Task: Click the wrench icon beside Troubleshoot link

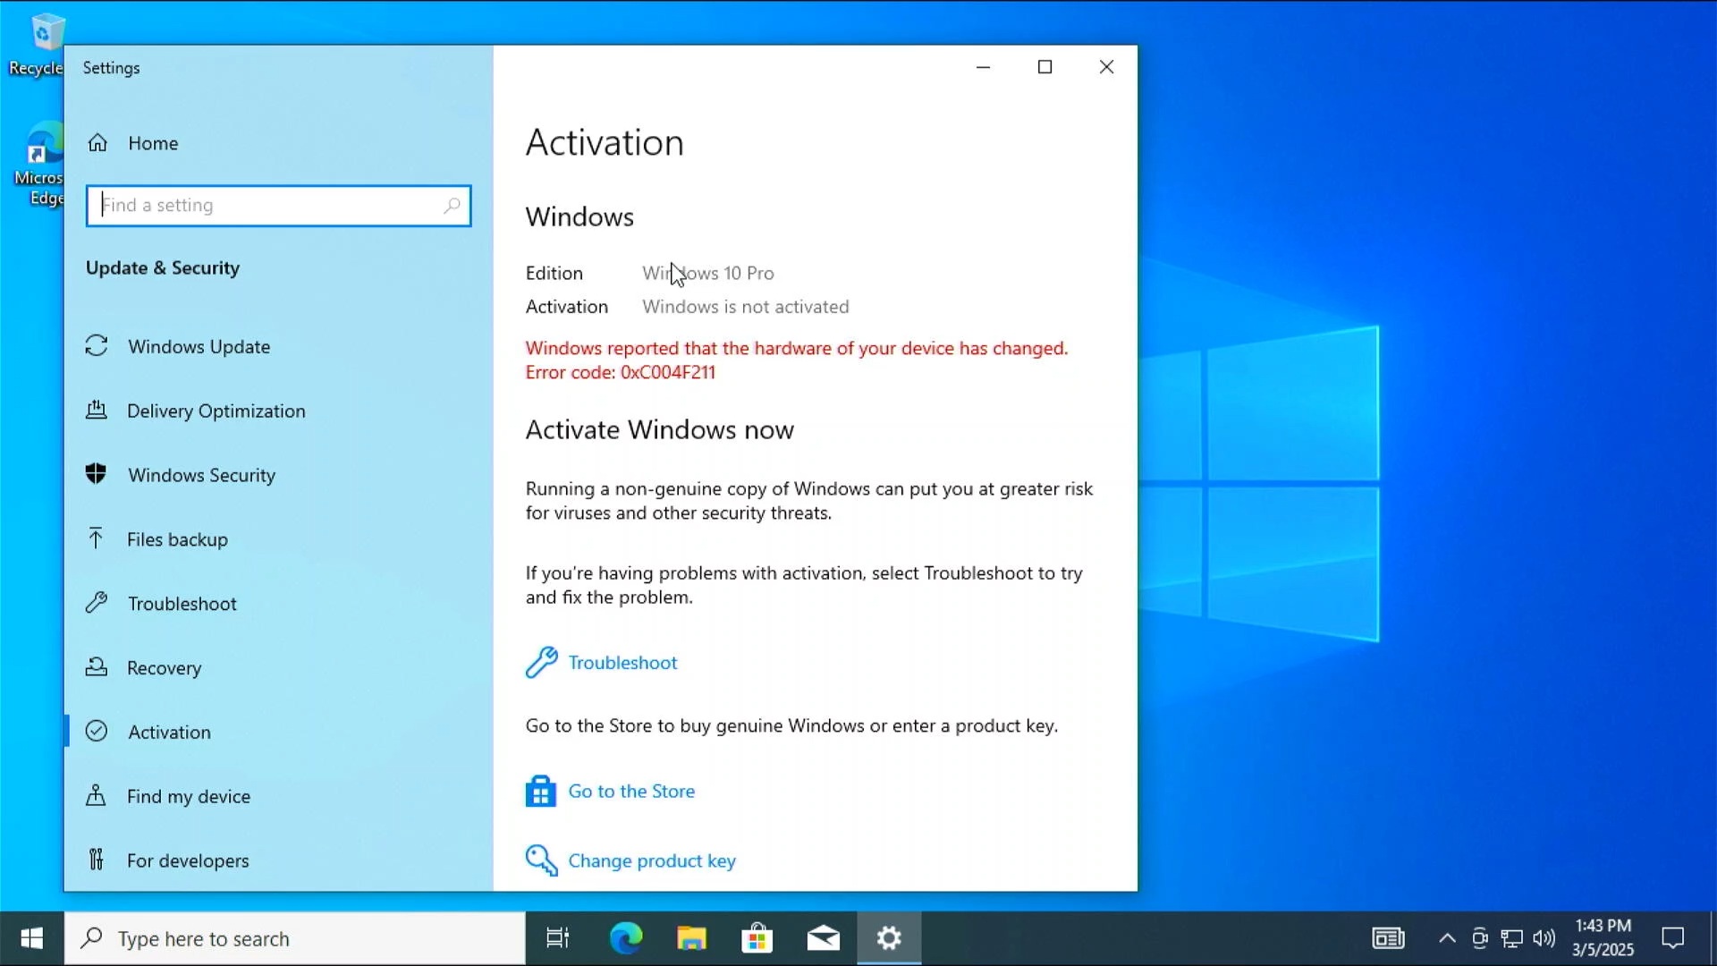Action: point(541,663)
